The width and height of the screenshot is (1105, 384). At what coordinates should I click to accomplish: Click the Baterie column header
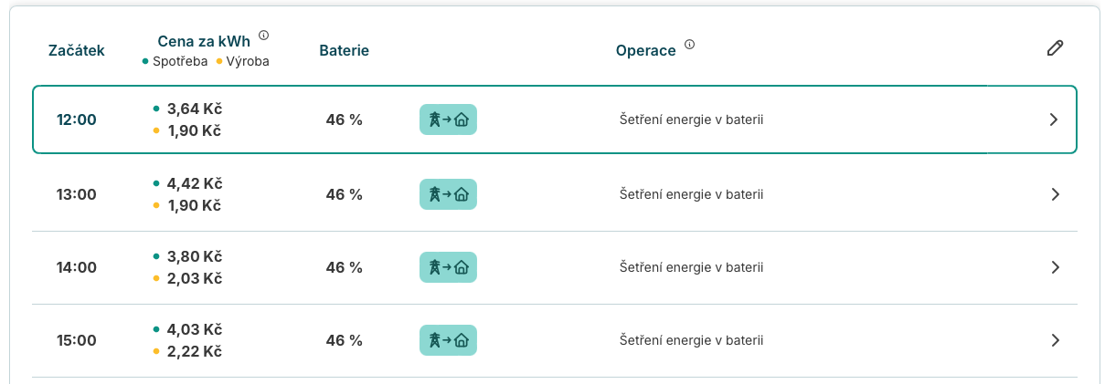(344, 50)
